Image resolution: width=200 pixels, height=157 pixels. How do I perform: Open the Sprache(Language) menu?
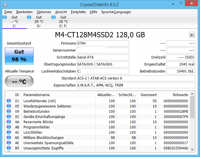click(116, 12)
